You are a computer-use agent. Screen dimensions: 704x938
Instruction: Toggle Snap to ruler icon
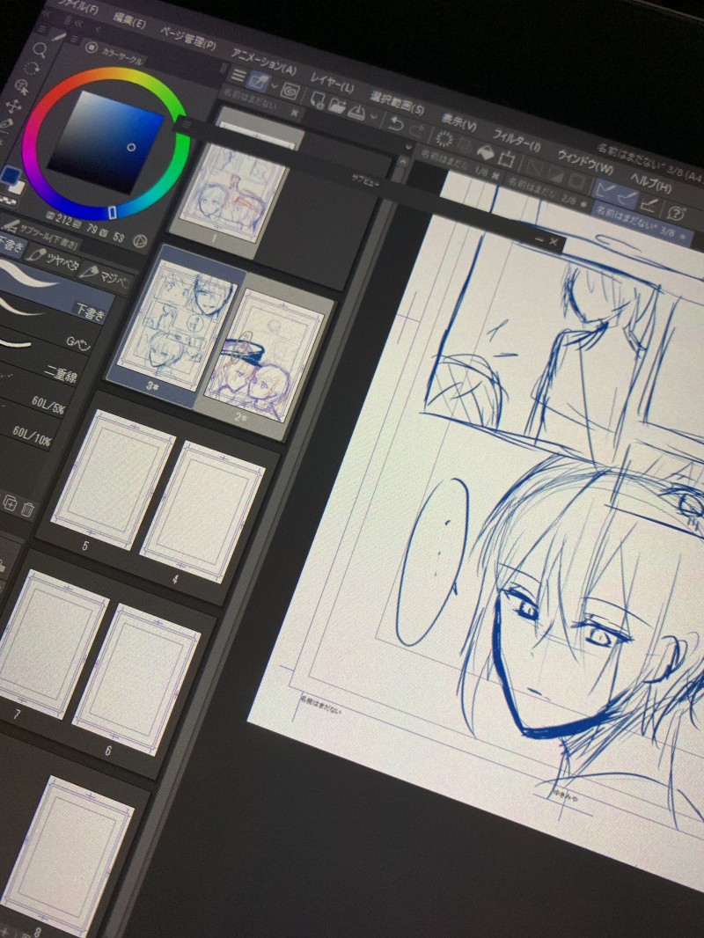[x=606, y=192]
